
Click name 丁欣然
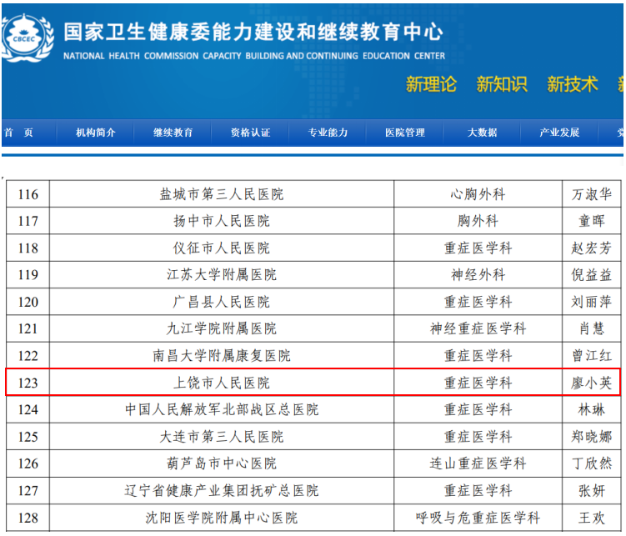(x=591, y=463)
